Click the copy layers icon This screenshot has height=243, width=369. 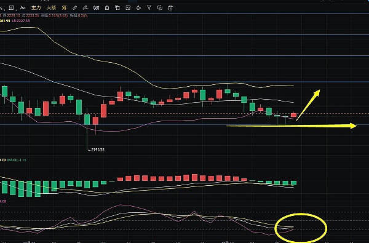pyautogui.click(x=117, y=8)
